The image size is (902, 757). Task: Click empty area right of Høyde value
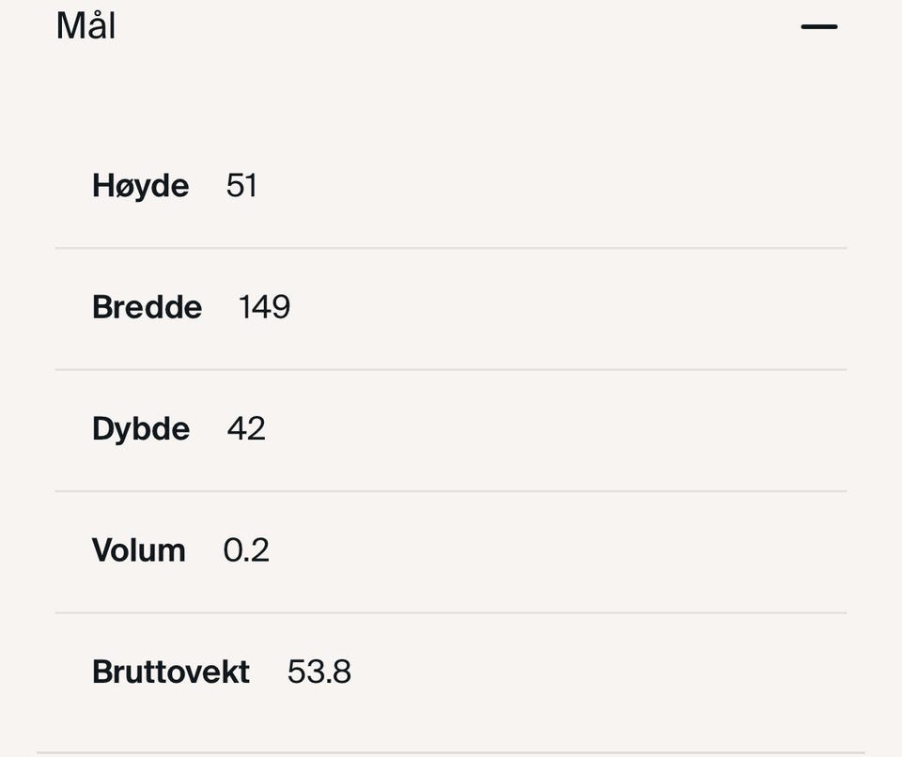[564, 186]
